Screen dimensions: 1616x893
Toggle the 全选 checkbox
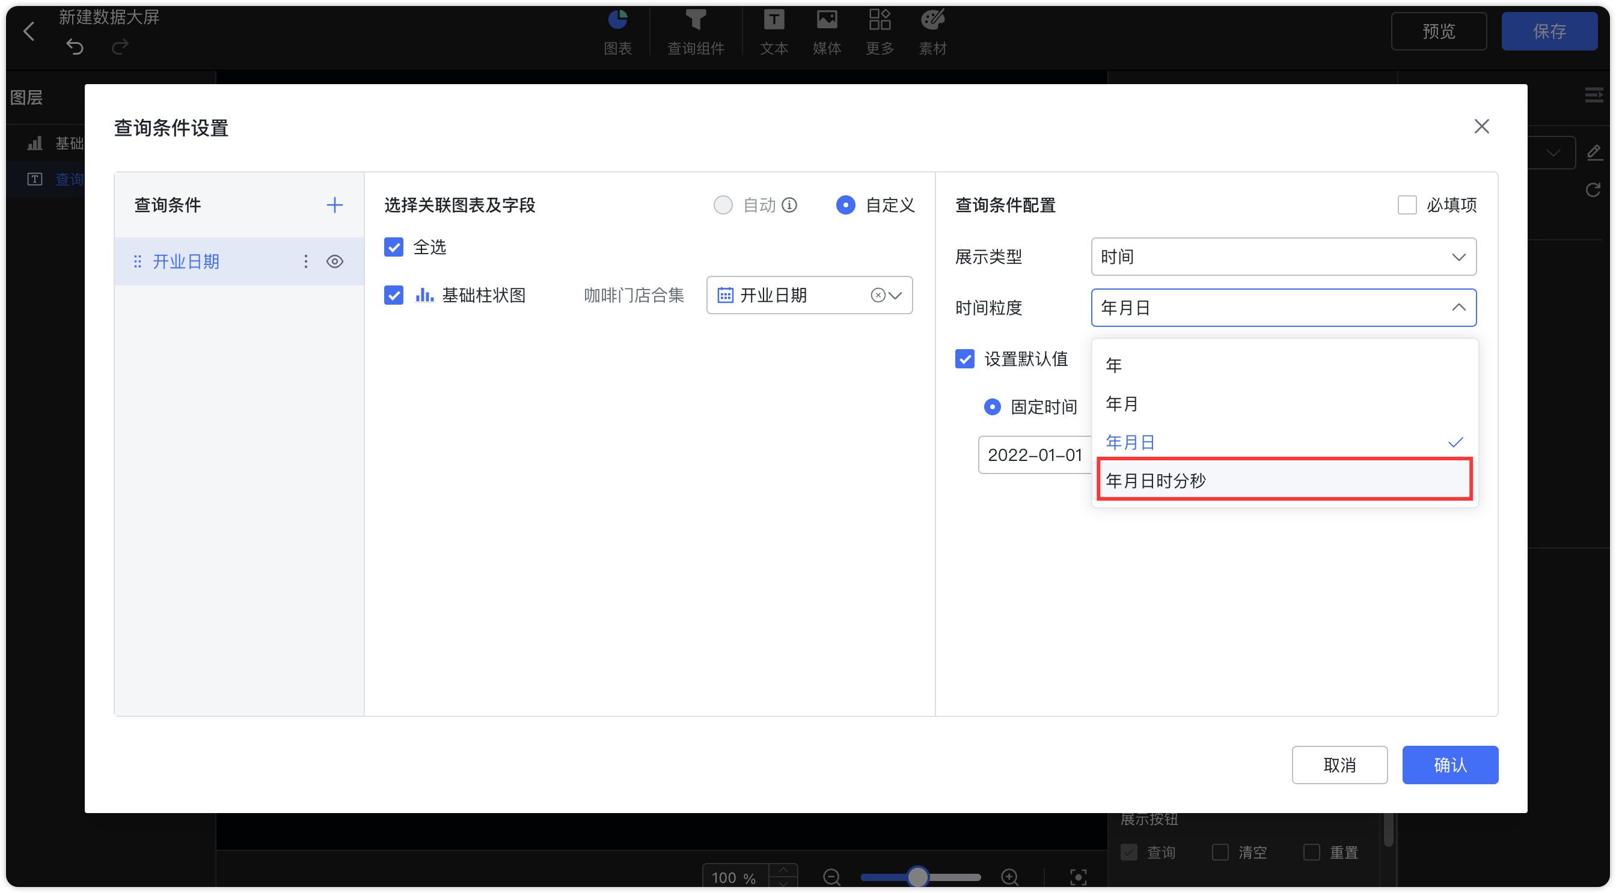(393, 247)
